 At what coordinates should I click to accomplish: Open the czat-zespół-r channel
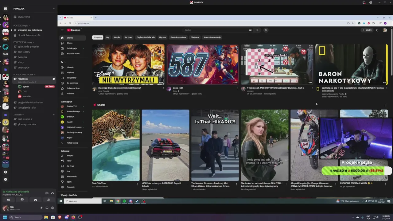coord(34,119)
